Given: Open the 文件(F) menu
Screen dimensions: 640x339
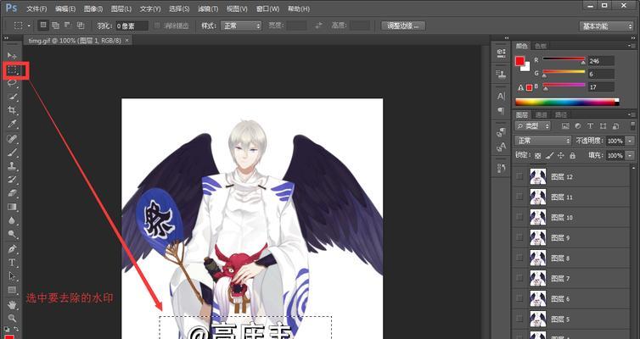Looking at the screenshot, I should click(x=36, y=8).
